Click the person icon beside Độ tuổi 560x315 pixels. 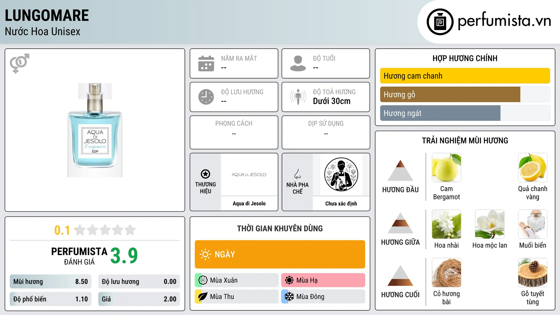(x=298, y=63)
